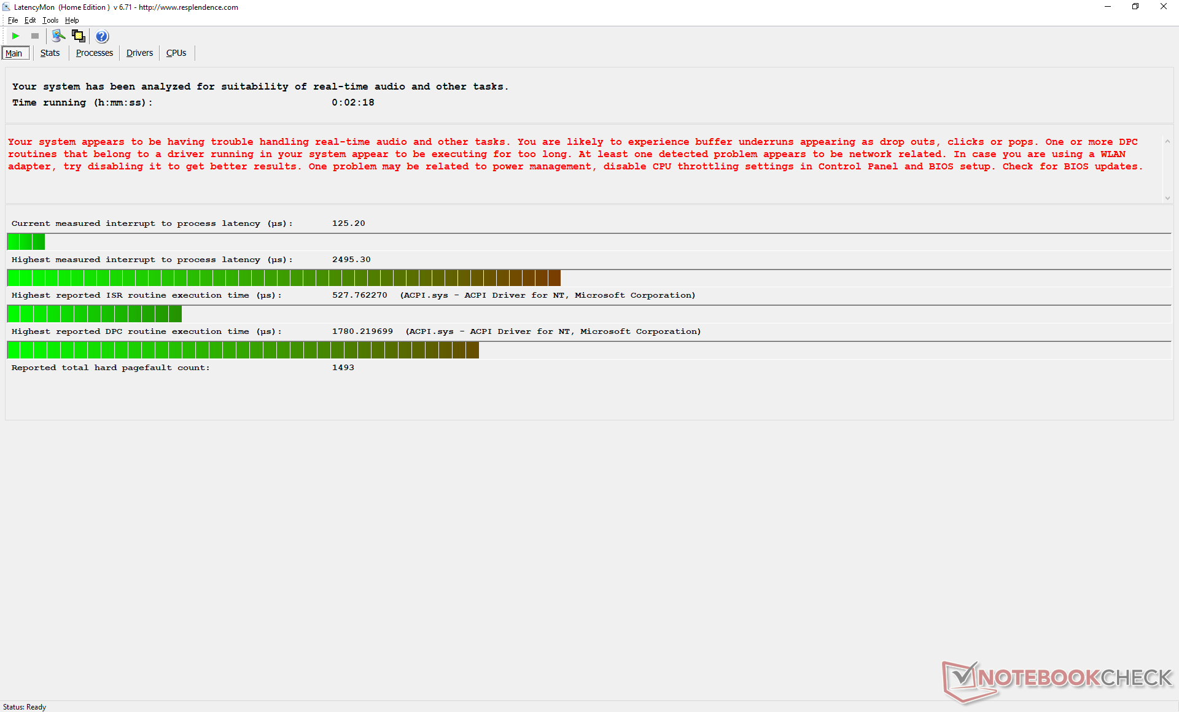Screen dimensions: 1179x712
Task: Open the File menu
Action: tap(13, 20)
